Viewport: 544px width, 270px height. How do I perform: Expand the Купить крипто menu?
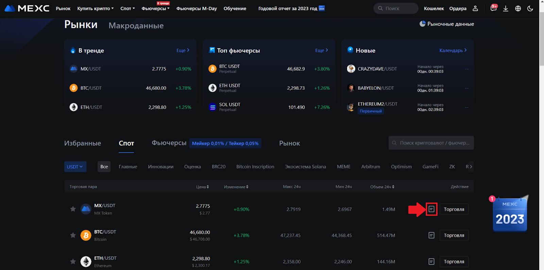(x=96, y=8)
